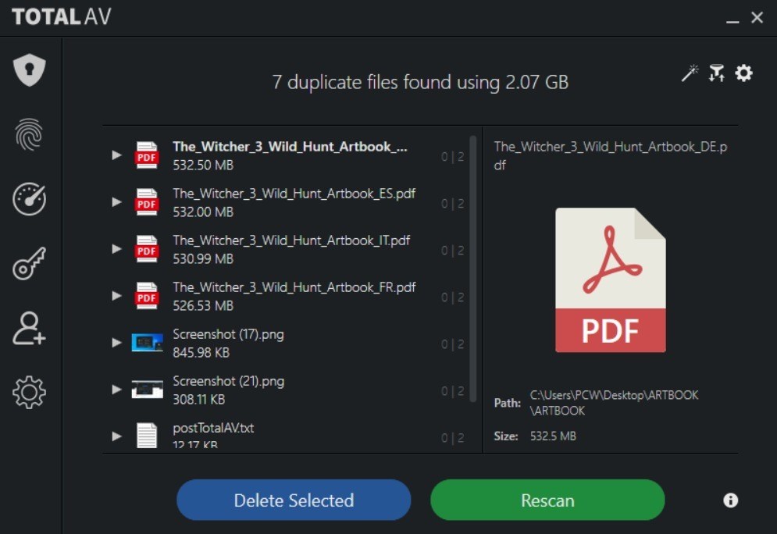Screen dimensions: 777x534
Task: Select the Screenshot (21).png file name
Action: coord(229,382)
